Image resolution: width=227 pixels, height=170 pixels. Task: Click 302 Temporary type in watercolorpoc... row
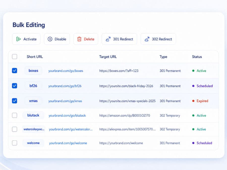170,129
